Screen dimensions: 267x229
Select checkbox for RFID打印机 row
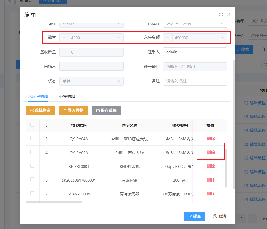pyautogui.click(x=32, y=166)
